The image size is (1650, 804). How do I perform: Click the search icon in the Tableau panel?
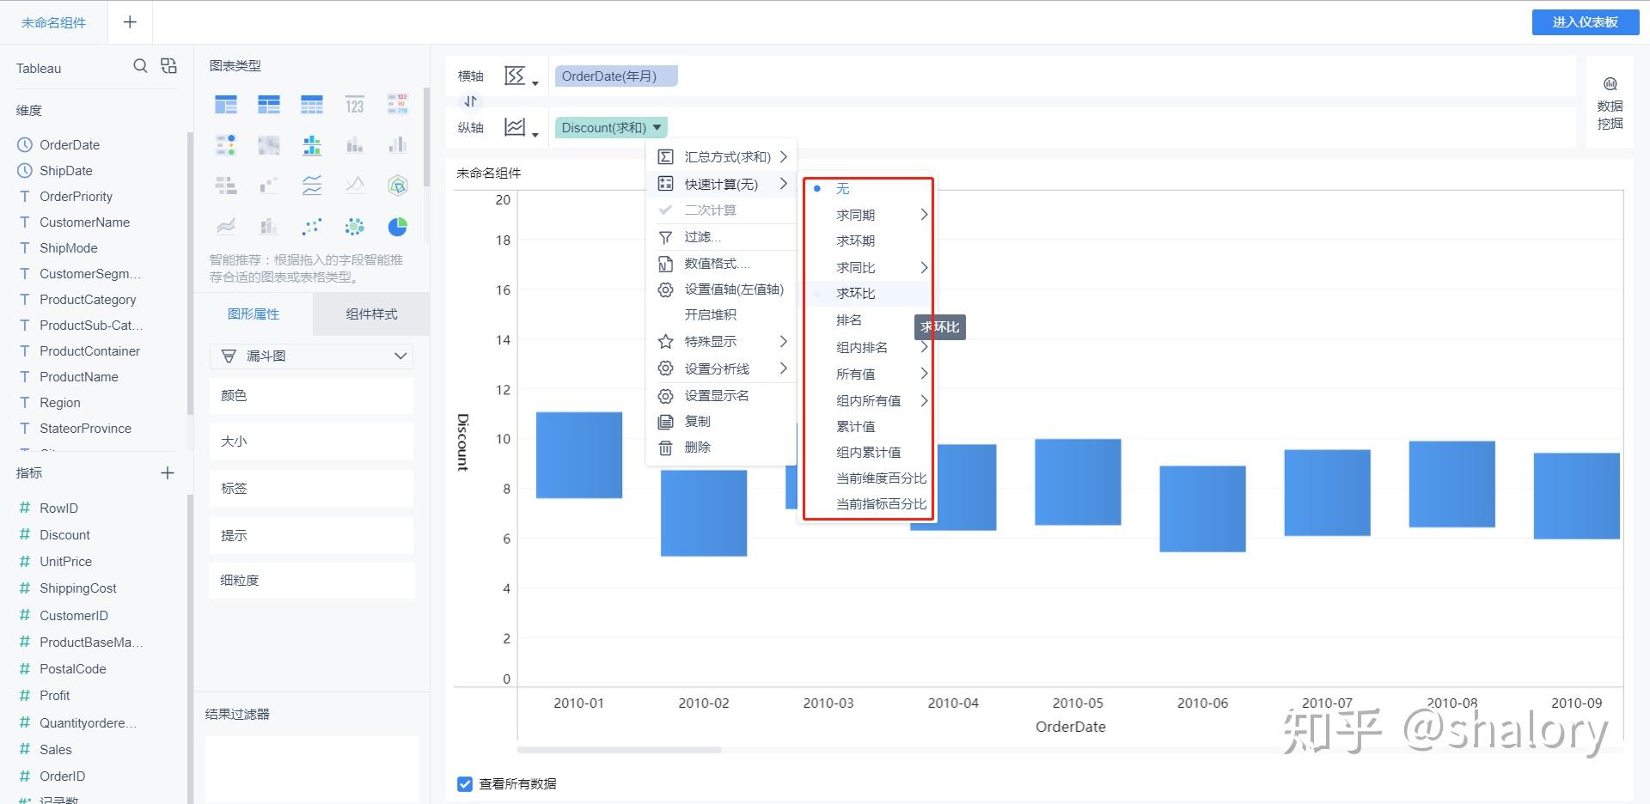[140, 66]
